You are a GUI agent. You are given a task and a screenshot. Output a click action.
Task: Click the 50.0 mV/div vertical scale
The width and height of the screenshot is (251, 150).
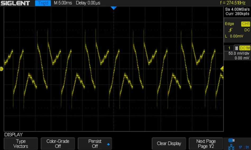pos(239,53)
